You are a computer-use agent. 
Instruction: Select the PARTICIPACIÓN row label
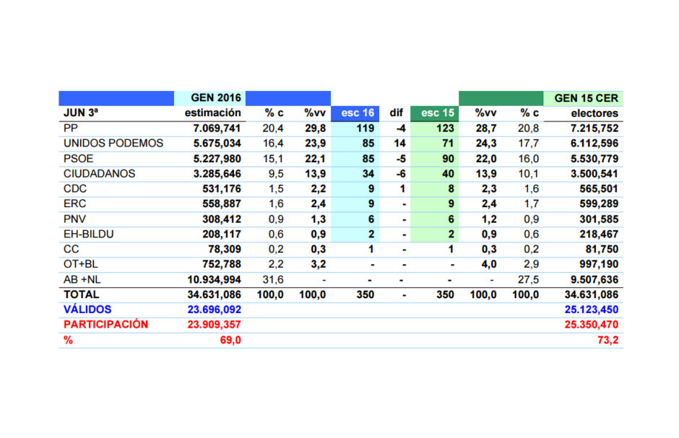click(105, 324)
